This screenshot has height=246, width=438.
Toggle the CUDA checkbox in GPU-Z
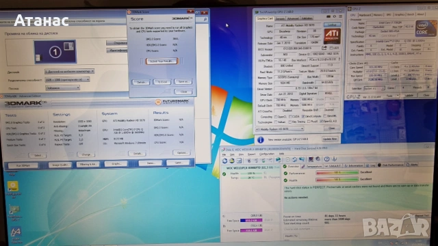pos(290,117)
